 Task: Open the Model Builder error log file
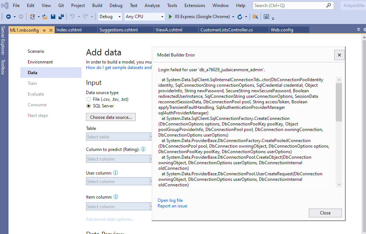click(x=170, y=200)
